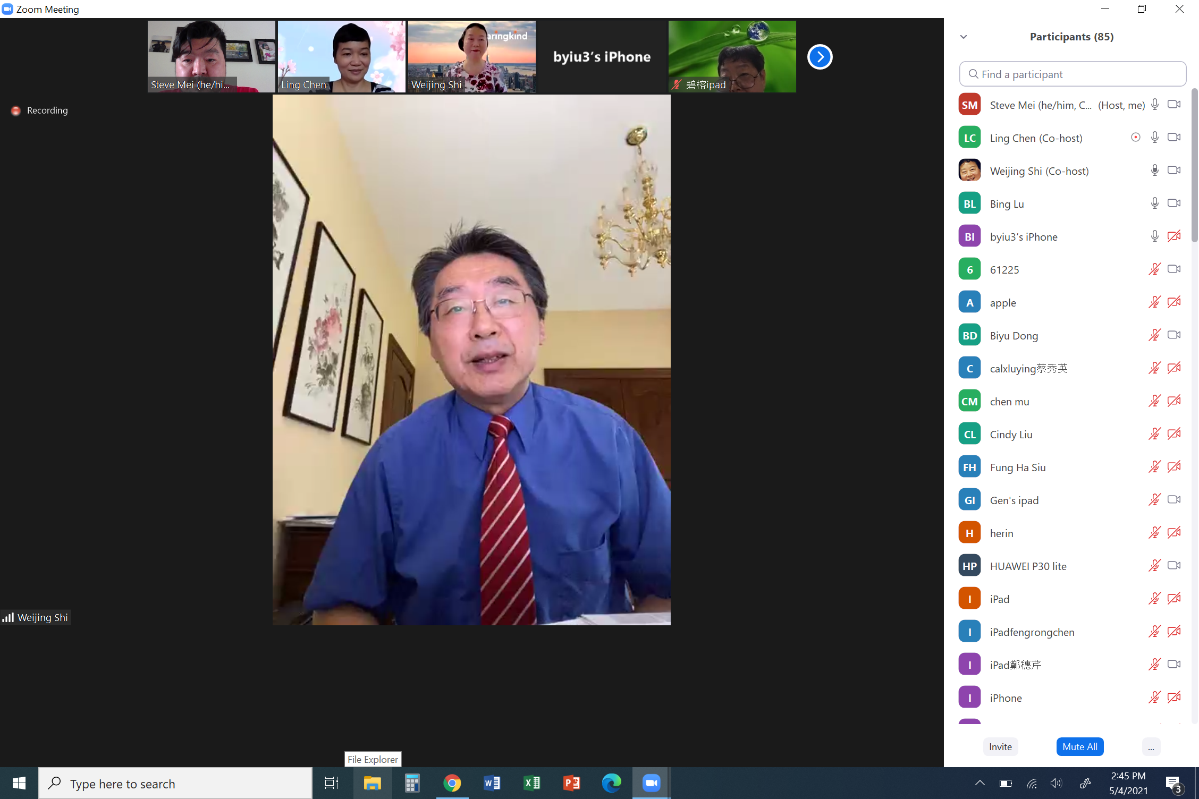Toggle Steve Mei's video camera in list
Viewport: 1199px width, 799px height.
(1174, 105)
